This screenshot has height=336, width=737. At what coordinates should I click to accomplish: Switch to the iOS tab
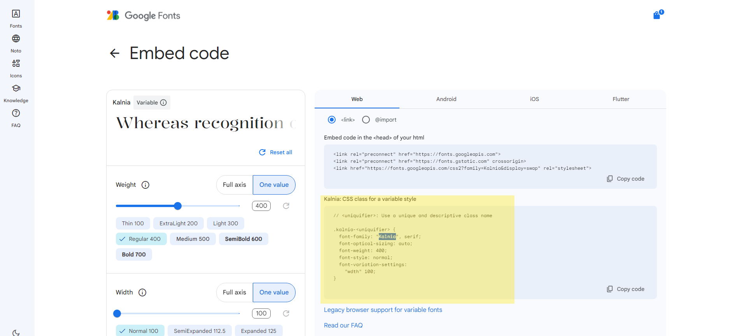(x=534, y=99)
